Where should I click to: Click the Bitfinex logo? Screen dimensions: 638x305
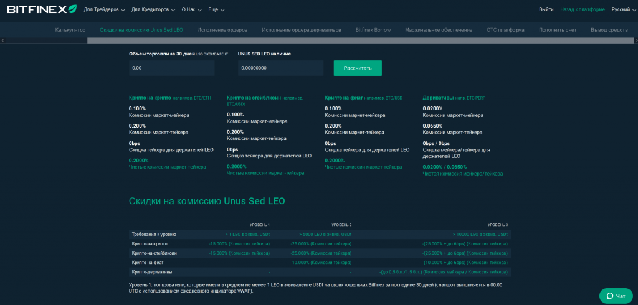42,9
